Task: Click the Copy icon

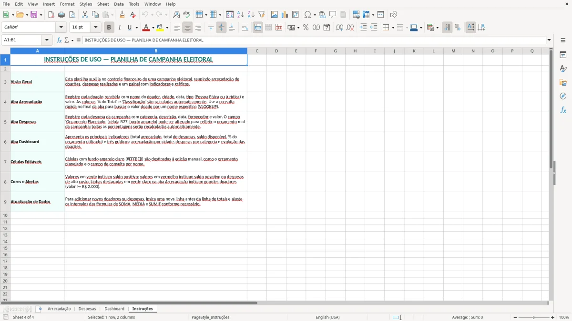Action: (x=95, y=15)
